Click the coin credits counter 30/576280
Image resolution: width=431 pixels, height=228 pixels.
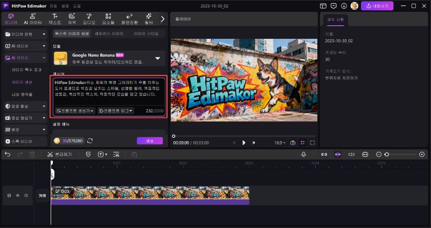[x=69, y=141]
